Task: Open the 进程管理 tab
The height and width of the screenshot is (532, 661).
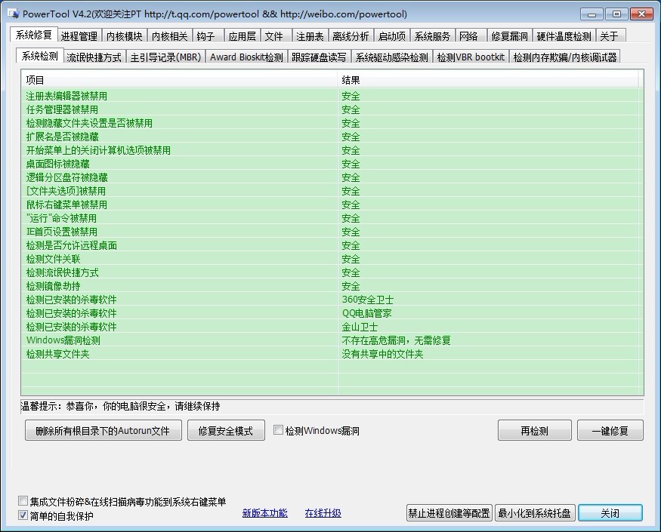Action: tap(79, 36)
